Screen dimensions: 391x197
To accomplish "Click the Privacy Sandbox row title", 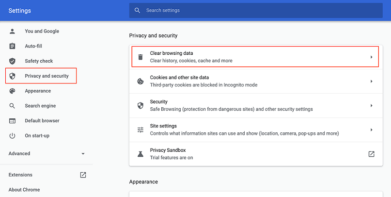I will 168,150.
